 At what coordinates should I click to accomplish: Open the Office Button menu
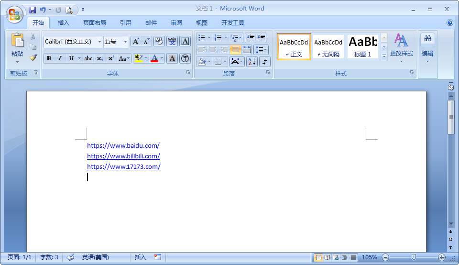point(14,14)
